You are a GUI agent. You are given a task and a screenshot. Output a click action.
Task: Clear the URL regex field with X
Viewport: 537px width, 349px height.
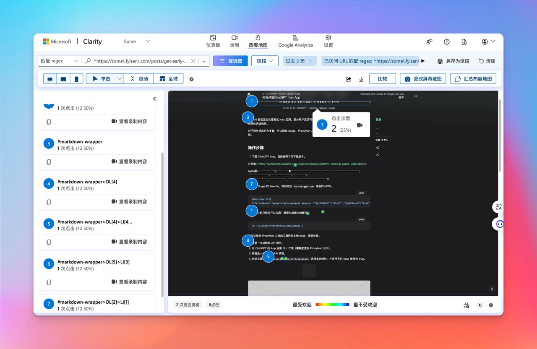pos(193,61)
